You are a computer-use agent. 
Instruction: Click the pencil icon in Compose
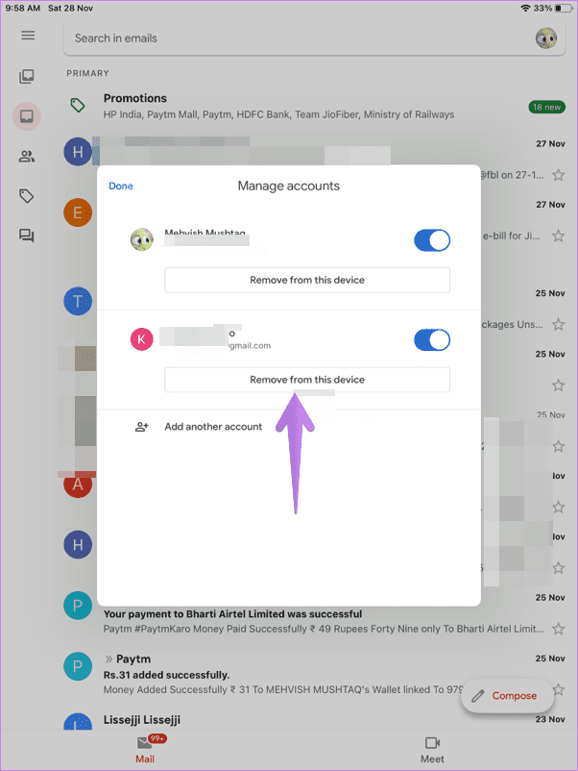pyautogui.click(x=478, y=696)
